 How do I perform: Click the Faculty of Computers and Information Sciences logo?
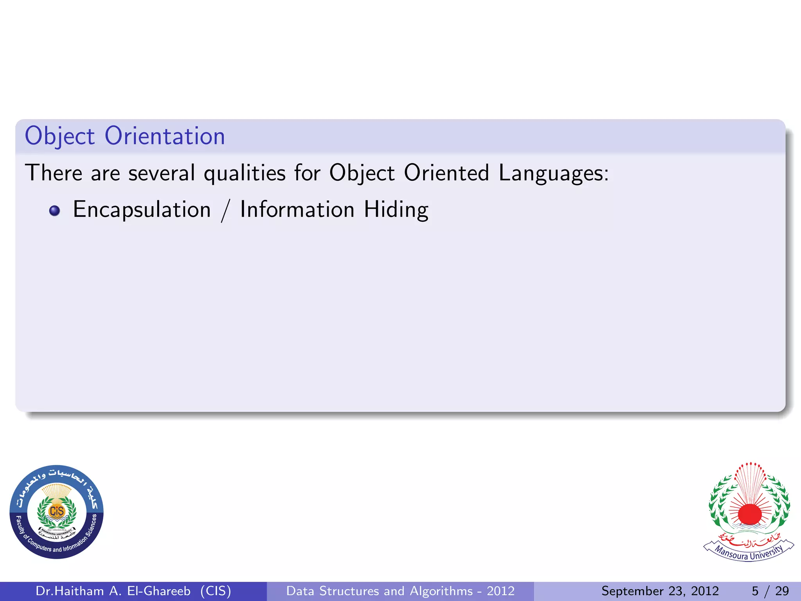pos(57,512)
